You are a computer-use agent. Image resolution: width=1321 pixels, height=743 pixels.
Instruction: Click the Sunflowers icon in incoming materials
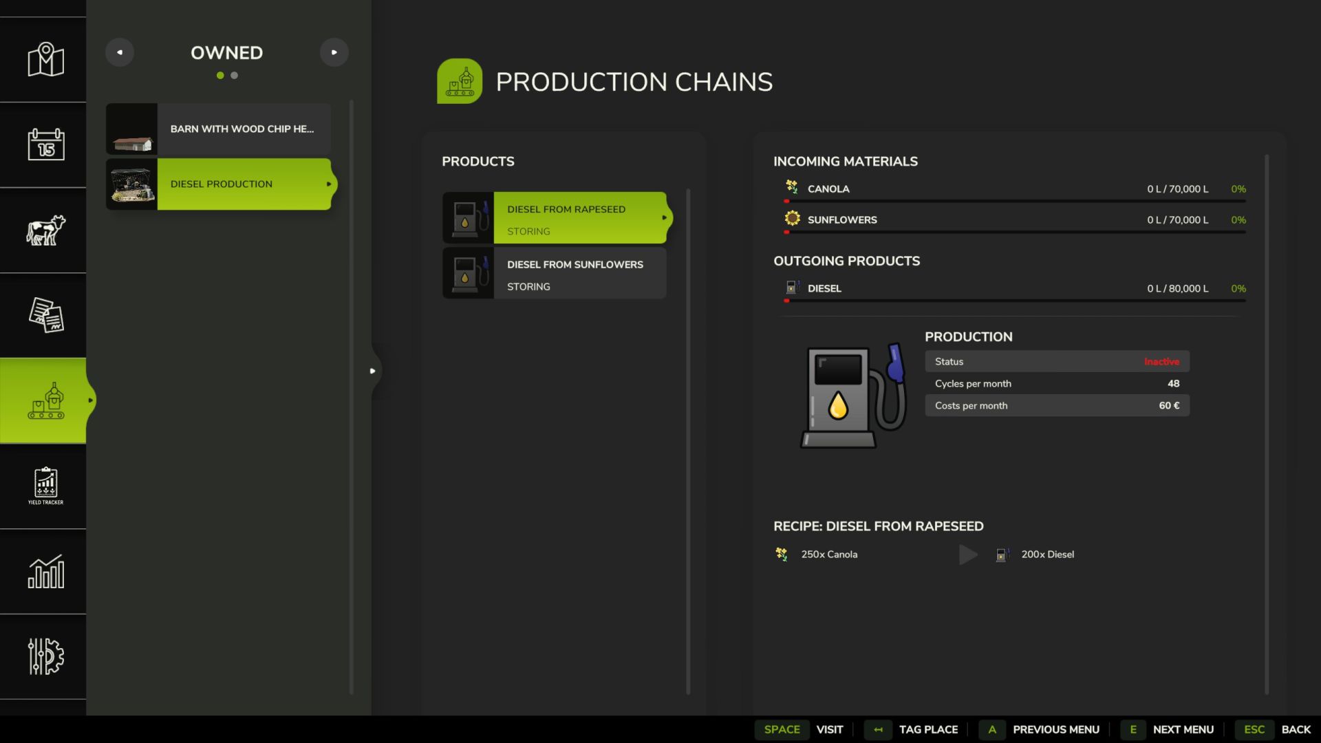click(792, 218)
